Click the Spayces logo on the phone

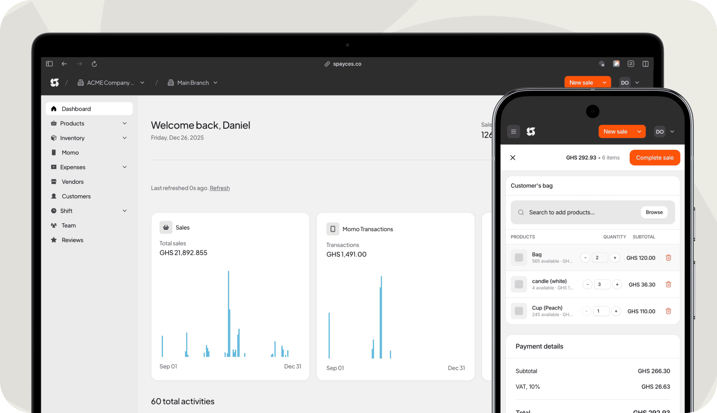click(531, 131)
